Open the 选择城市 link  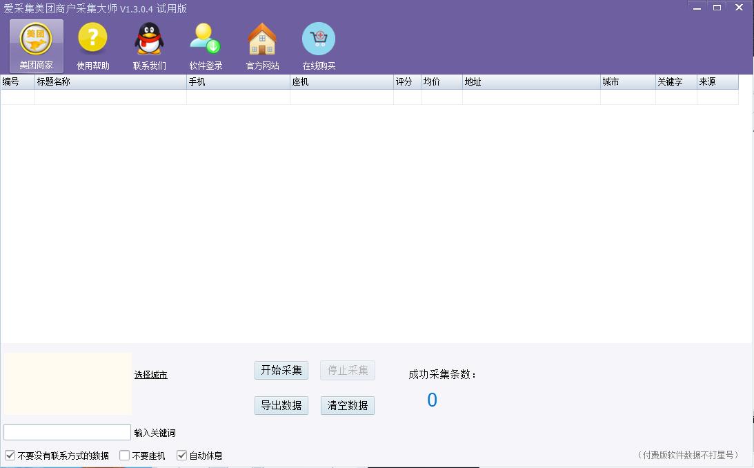pyautogui.click(x=151, y=375)
